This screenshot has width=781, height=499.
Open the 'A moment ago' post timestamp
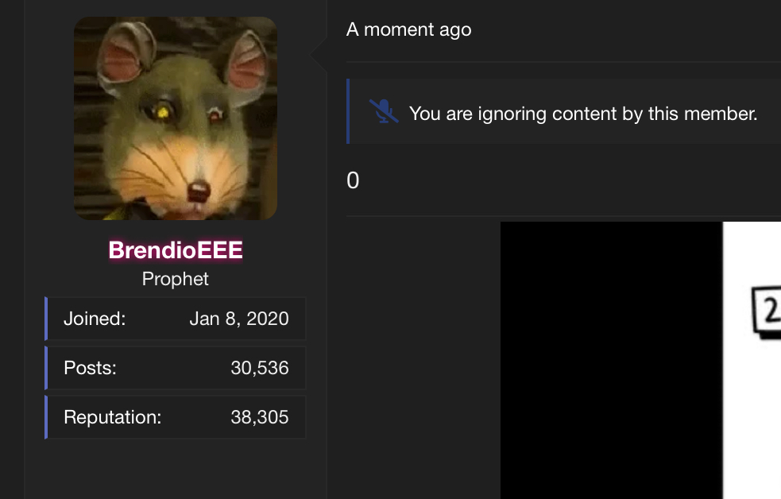pos(408,29)
